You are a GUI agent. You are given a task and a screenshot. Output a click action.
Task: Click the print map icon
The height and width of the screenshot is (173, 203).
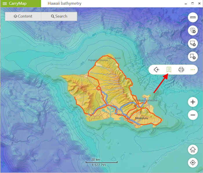click(x=181, y=70)
